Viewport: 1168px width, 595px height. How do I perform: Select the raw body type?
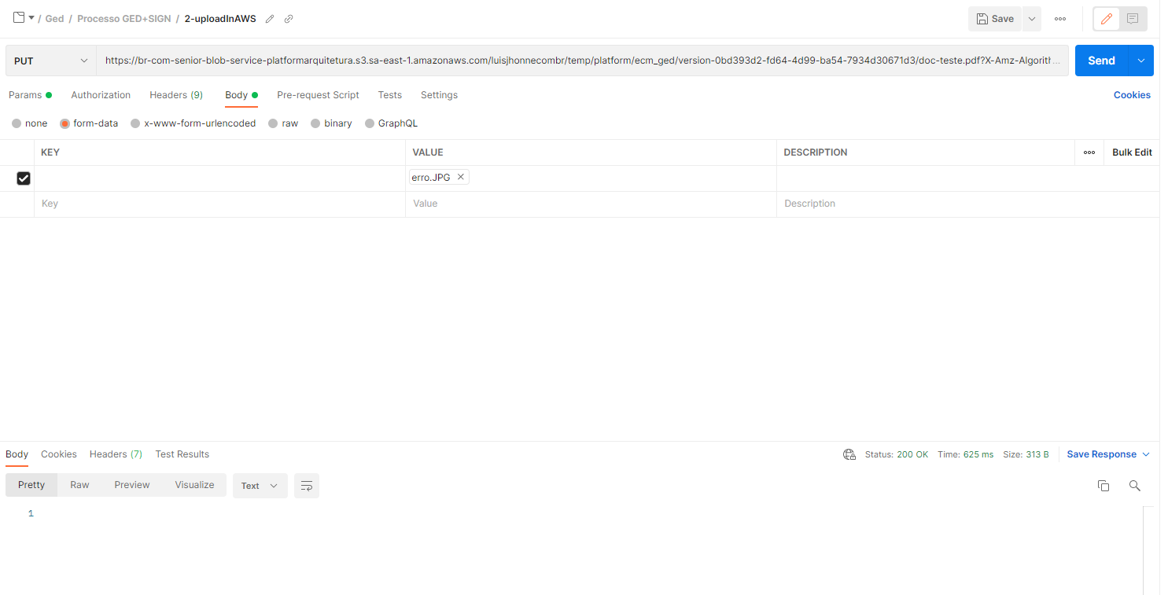pyautogui.click(x=283, y=123)
